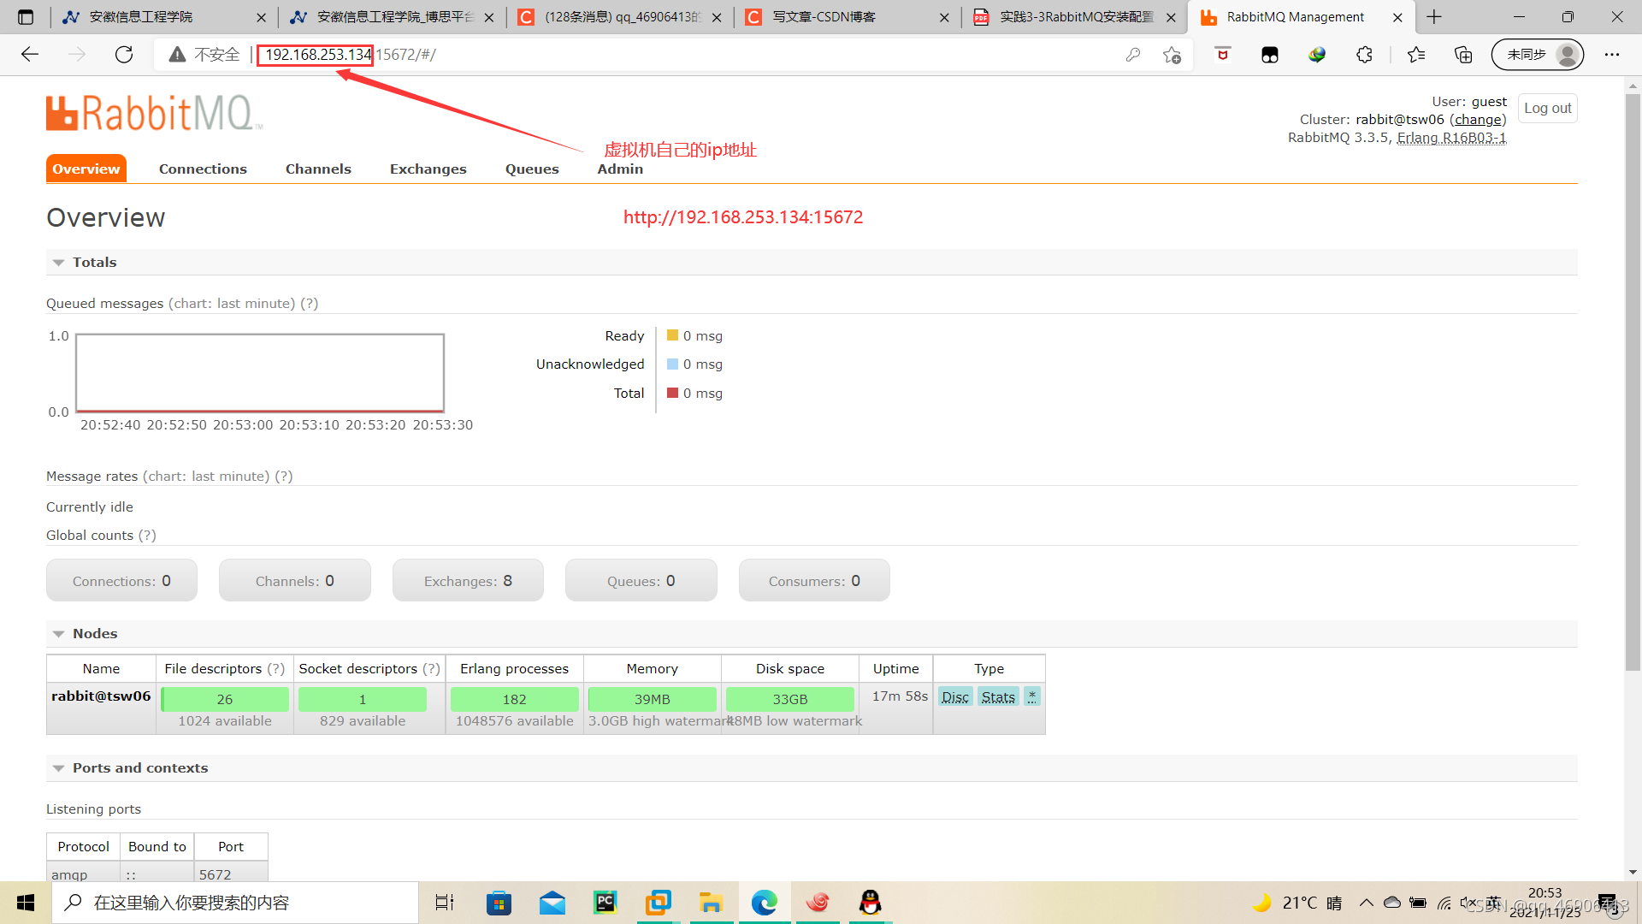Screen dimensions: 1642x924
Task: Open the rabbit@tsw06 node link
Action: pyautogui.click(x=101, y=696)
